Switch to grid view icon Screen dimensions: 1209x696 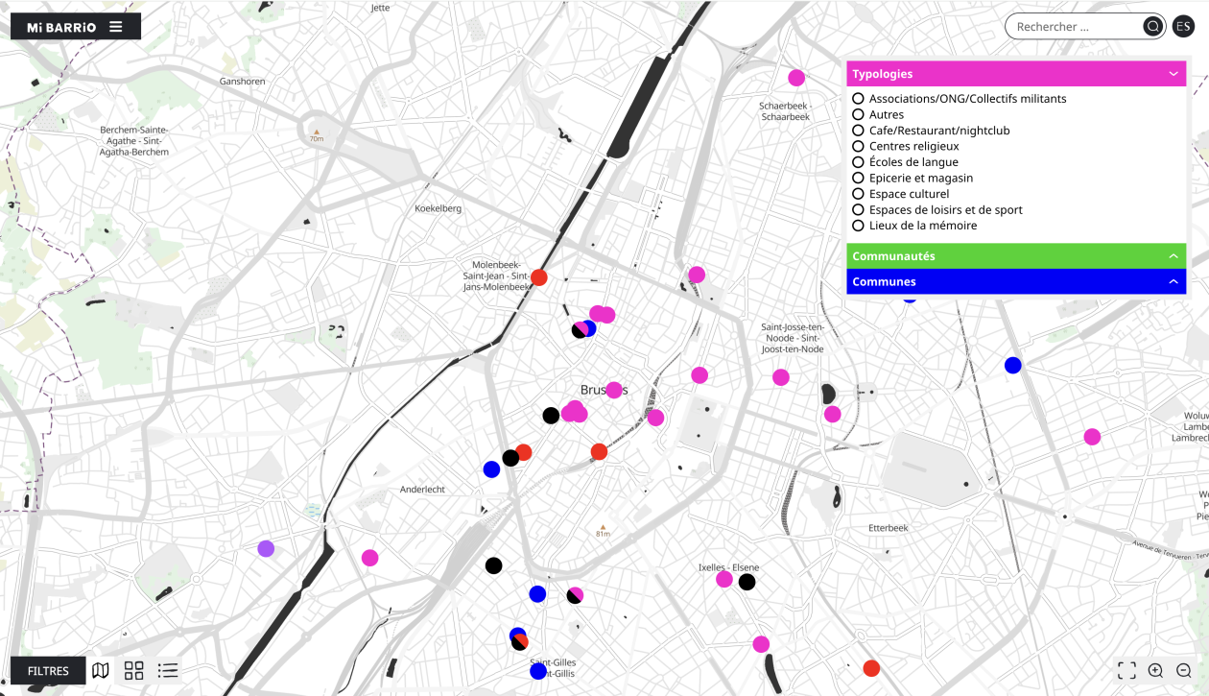pyautogui.click(x=134, y=671)
